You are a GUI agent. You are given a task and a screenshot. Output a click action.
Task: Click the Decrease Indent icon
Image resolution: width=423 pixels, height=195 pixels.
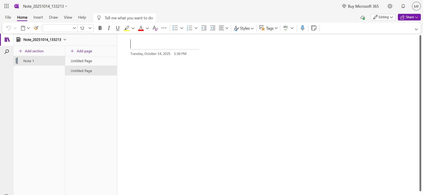coord(204,28)
